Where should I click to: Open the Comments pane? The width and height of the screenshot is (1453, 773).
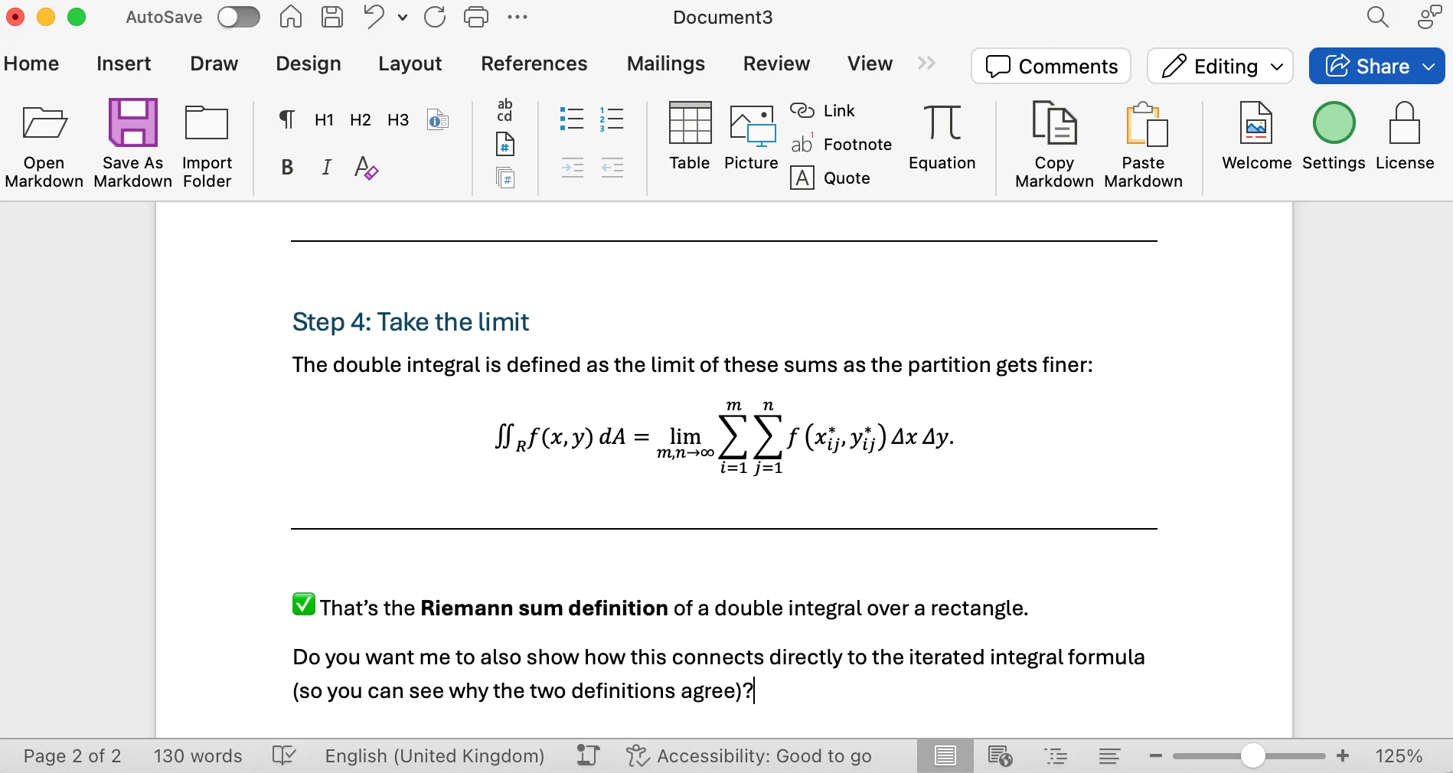tap(1050, 67)
